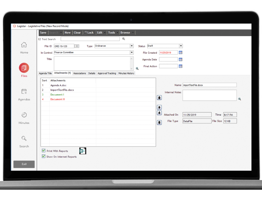This screenshot has height=213, width=262.
Task: Click Save in the toolbar
Action: point(43,33)
